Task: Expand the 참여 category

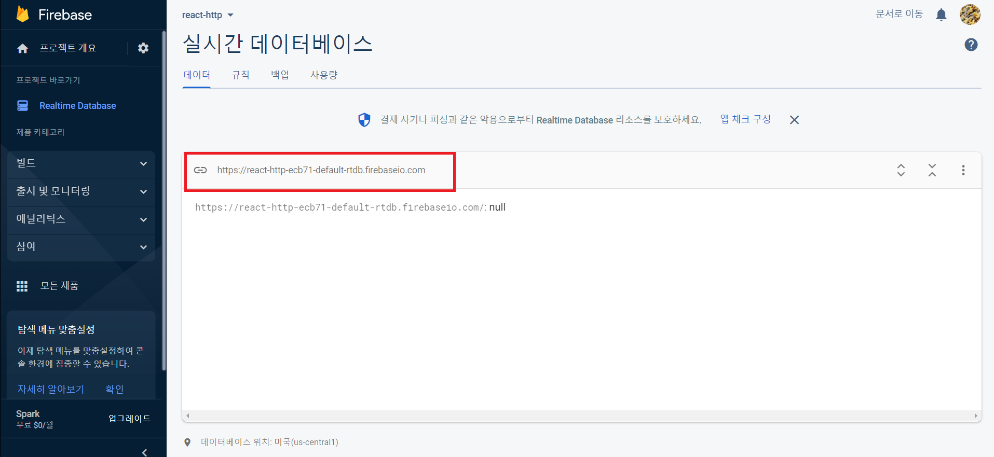Action: 81,247
